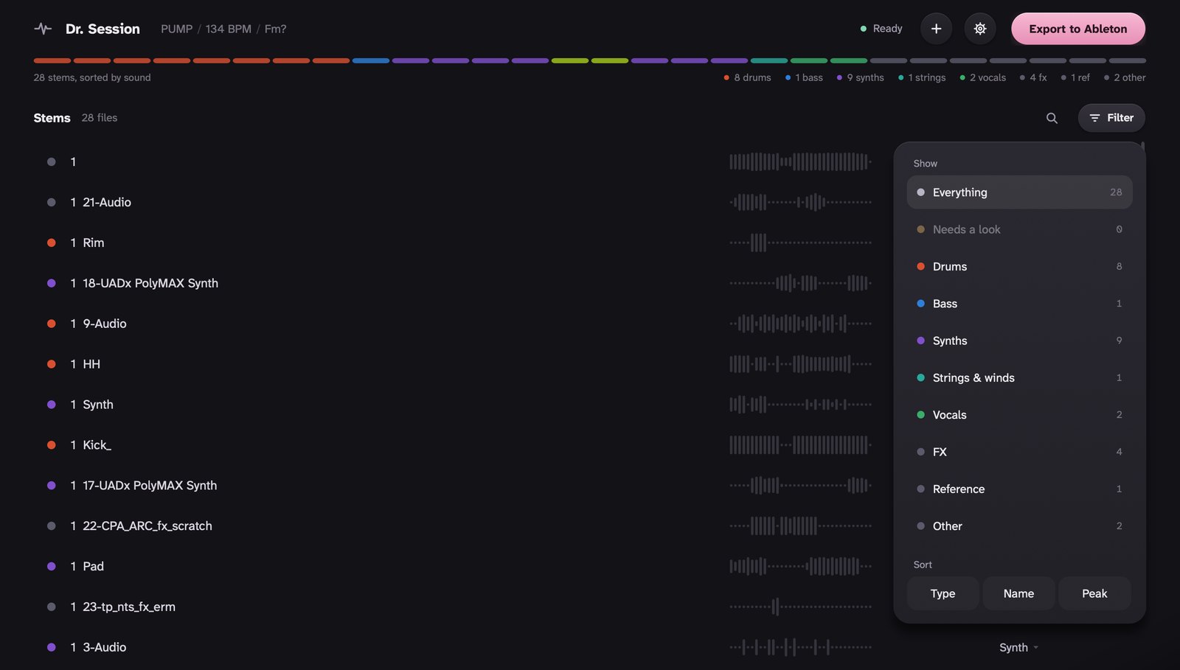Click the 21-Audio stem color dot

pos(51,202)
